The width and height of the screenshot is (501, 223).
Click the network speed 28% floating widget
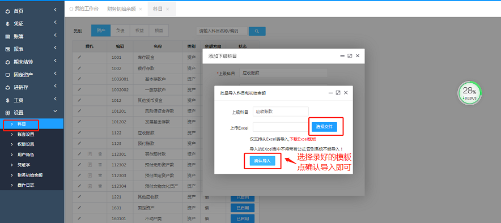pos(469,93)
